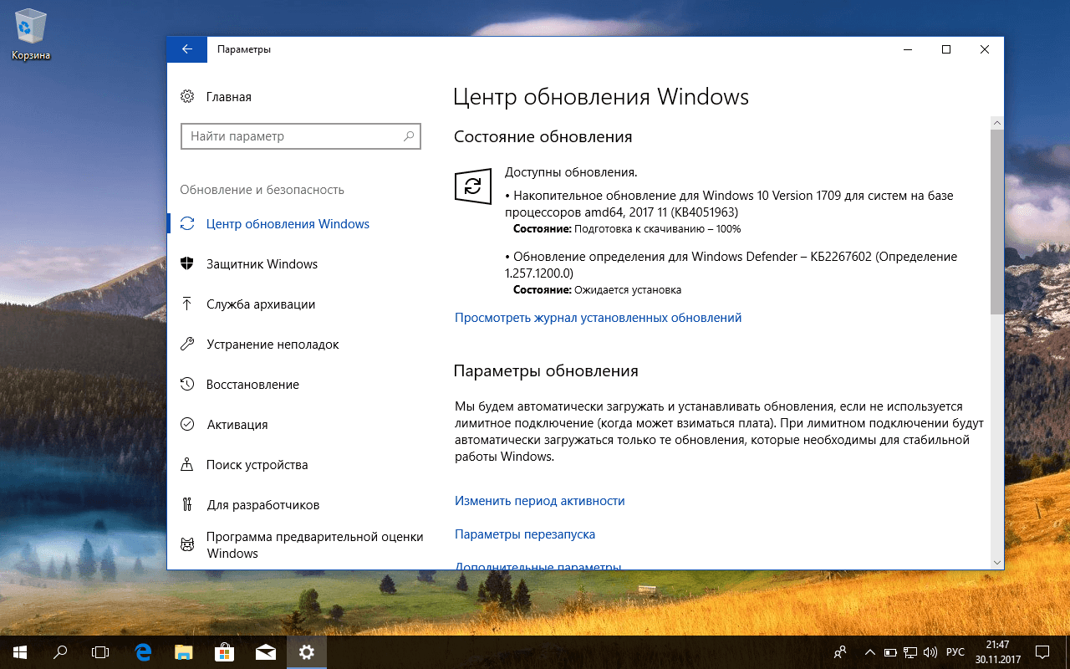Viewport: 1070px width, 669px height.
Task: Open taskbar search magnifier
Action: (x=60, y=651)
